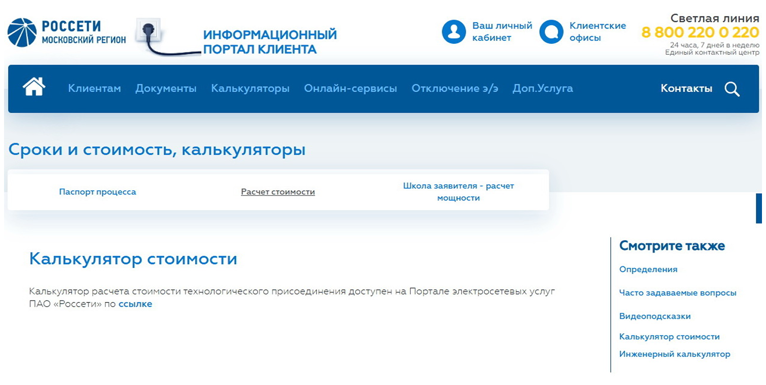Open the Определения link

pyautogui.click(x=649, y=269)
